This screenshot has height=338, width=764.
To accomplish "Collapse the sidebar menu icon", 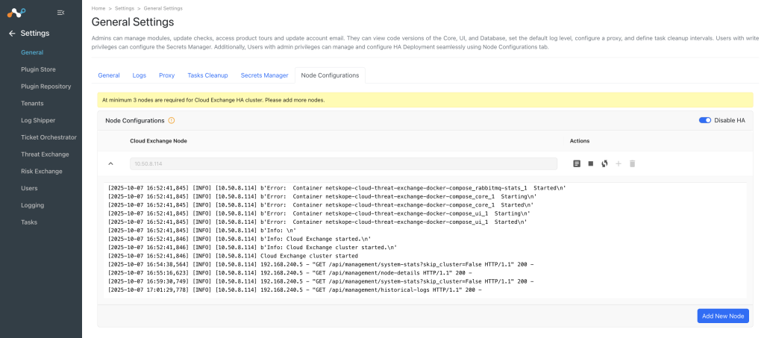I will tap(60, 13).
